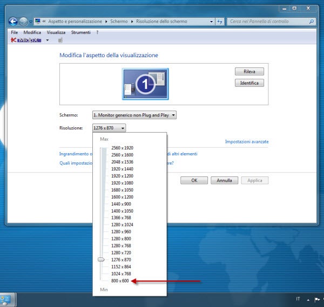Open the recent pages history arrow
Viewport: 324px width, 307px height.
(x=31, y=22)
